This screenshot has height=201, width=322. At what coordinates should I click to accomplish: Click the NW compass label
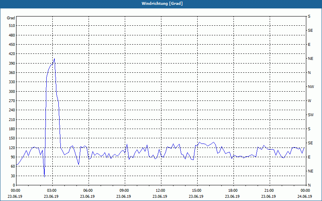311,87
